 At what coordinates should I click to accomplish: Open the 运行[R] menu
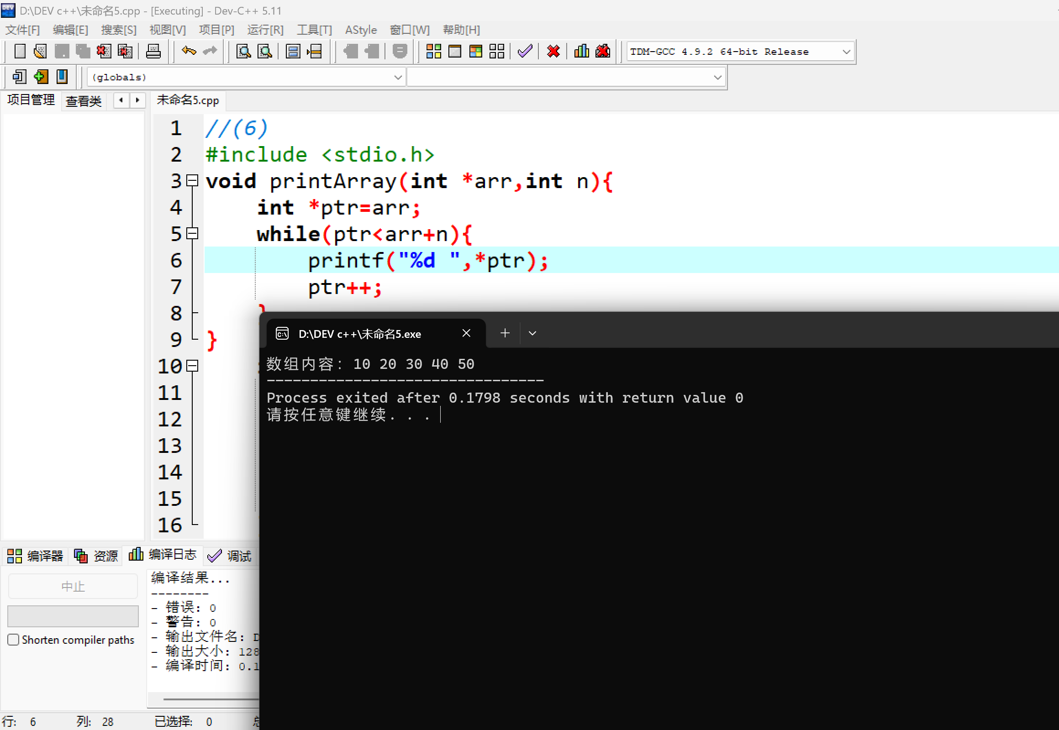(265, 30)
